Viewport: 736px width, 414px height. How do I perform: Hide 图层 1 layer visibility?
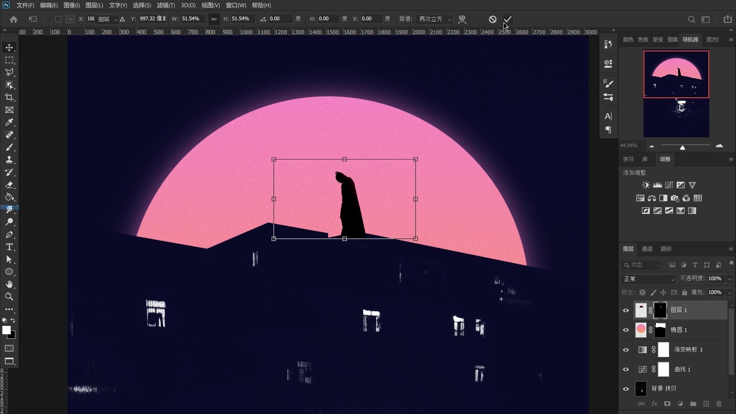coord(626,310)
